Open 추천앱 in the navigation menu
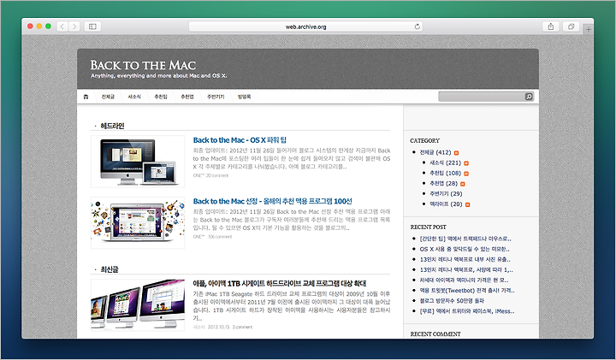This screenshot has height=360, width=616. [x=187, y=97]
